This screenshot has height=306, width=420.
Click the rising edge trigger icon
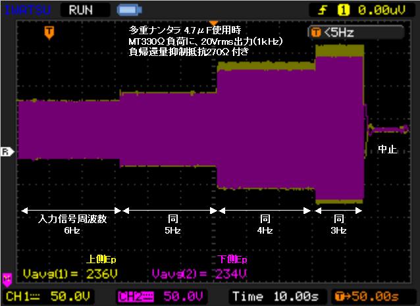tap(323, 10)
